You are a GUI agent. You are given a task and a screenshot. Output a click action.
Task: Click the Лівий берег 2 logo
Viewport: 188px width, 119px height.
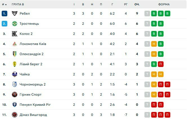15,64
